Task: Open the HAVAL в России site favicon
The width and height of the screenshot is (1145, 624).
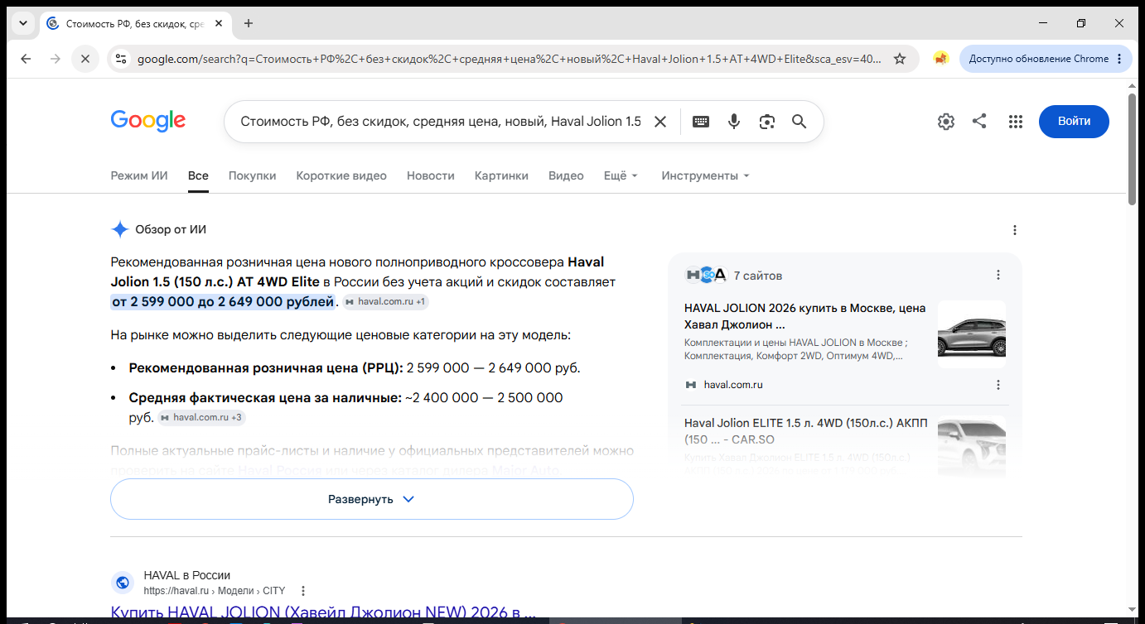Action: [123, 583]
